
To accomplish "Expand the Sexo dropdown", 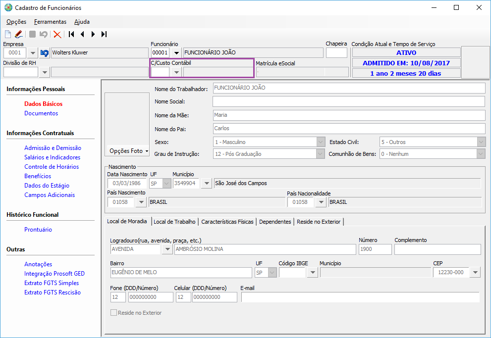I will click(321, 142).
